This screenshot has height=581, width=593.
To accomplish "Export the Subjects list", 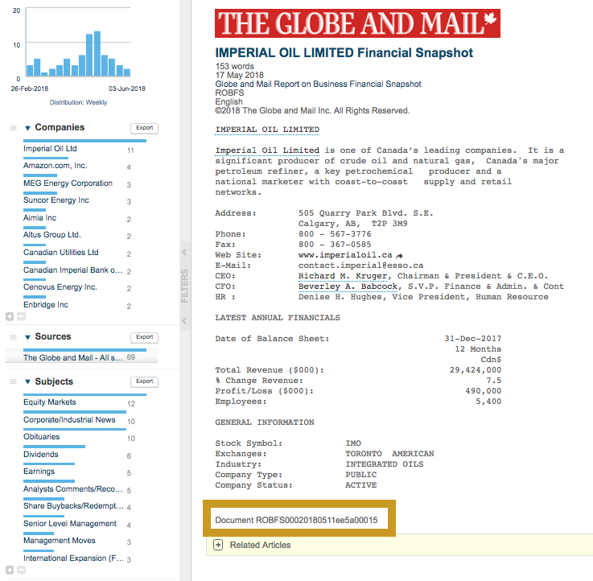I will click(x=145, y=381).
